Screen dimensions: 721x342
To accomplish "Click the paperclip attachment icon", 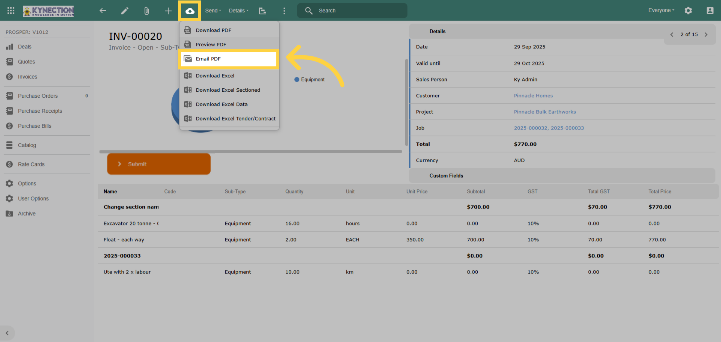I will tap(146, 11).
